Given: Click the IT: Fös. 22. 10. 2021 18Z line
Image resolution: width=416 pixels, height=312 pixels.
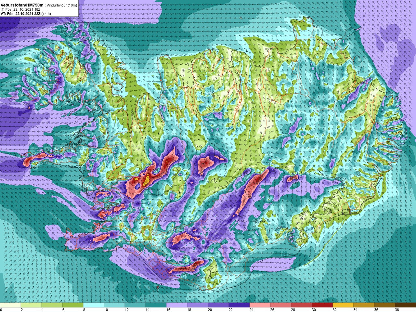Looking at the screenshot, I should (x=20, y=9).
